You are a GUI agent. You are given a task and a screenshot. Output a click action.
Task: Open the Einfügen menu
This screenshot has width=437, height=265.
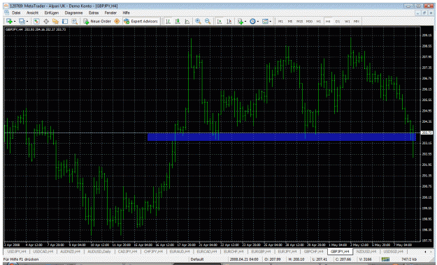click(52, 13)
